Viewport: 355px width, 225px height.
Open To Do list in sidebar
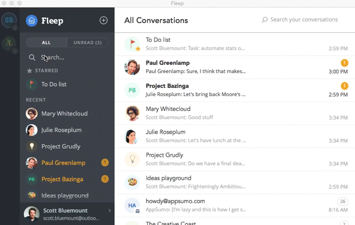point(67,85)
